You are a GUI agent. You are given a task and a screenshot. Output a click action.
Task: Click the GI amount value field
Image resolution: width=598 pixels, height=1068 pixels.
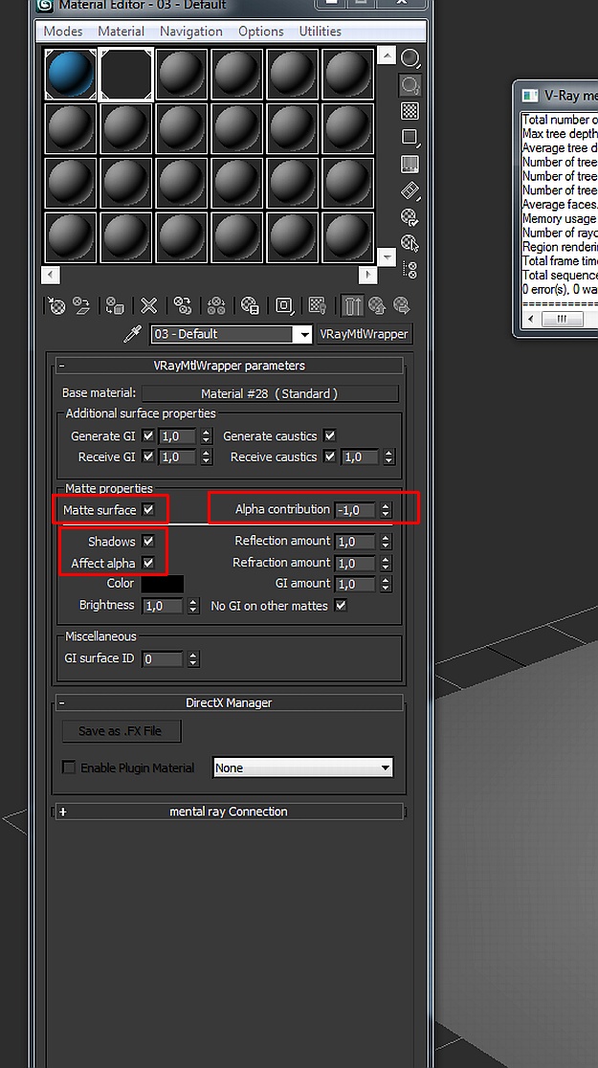point(355,584)
